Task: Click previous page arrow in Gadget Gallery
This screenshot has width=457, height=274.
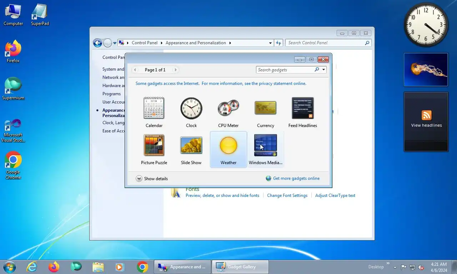Action: (135, 70)
